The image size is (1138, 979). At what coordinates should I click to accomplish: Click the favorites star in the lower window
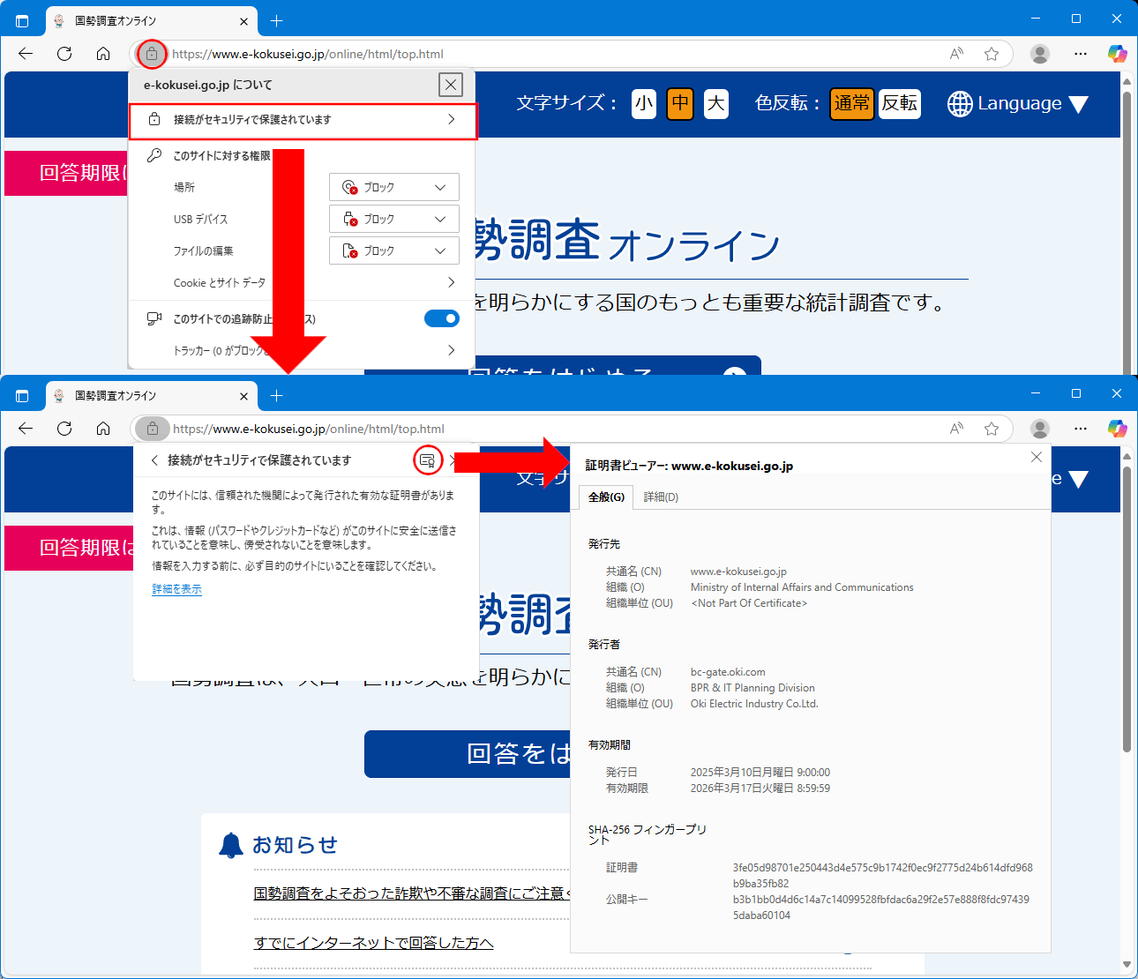992,429
